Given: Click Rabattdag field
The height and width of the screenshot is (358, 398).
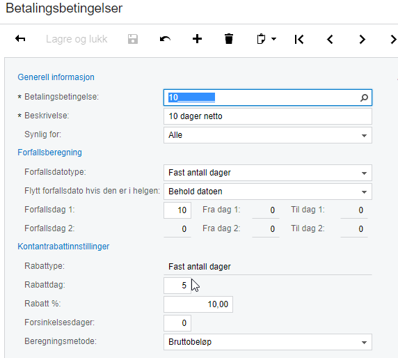Looking at the screenshot, I should pos(177,286).
